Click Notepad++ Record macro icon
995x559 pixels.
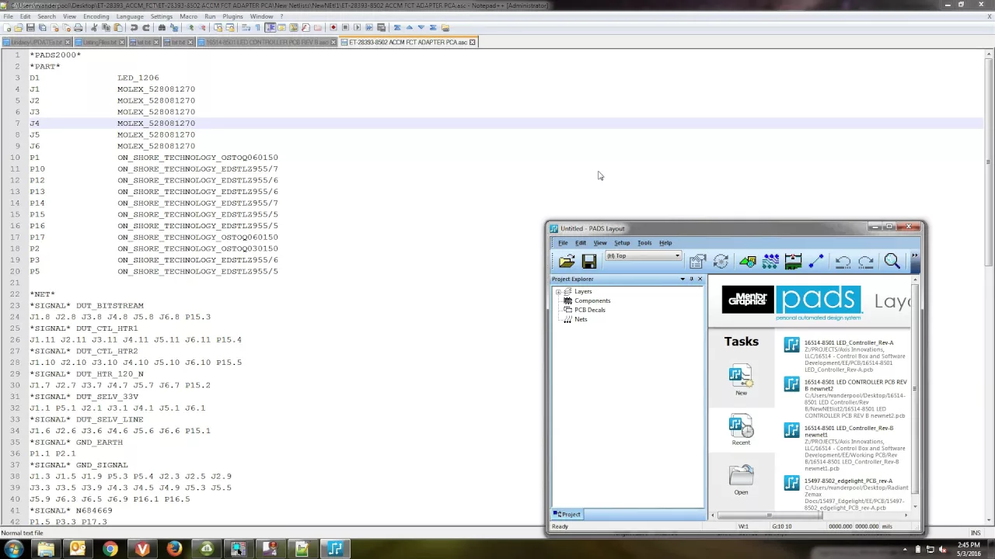pos(333,28)
